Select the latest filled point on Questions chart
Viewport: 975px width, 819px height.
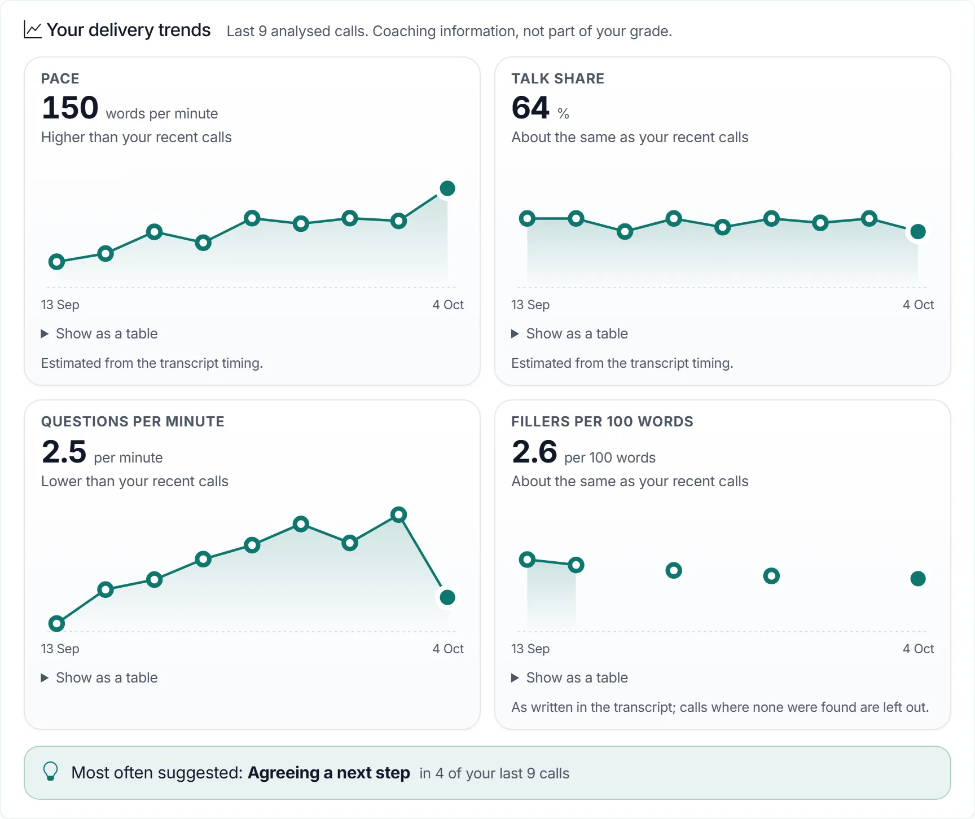[447, 597]
